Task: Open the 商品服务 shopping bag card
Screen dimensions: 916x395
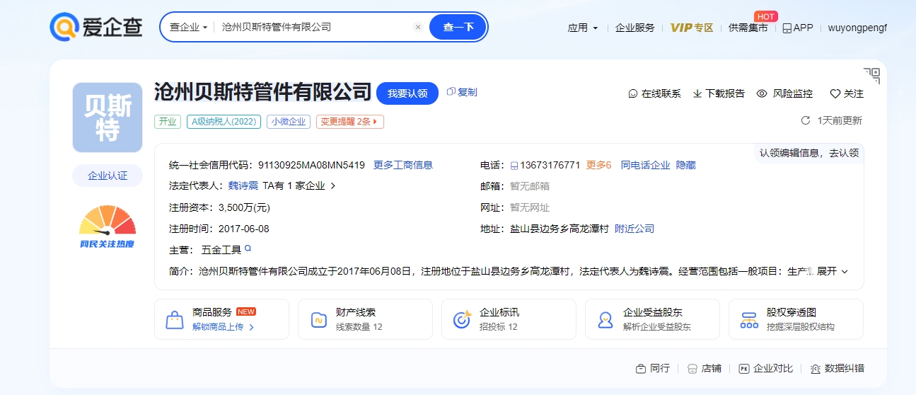Action: 221,319
